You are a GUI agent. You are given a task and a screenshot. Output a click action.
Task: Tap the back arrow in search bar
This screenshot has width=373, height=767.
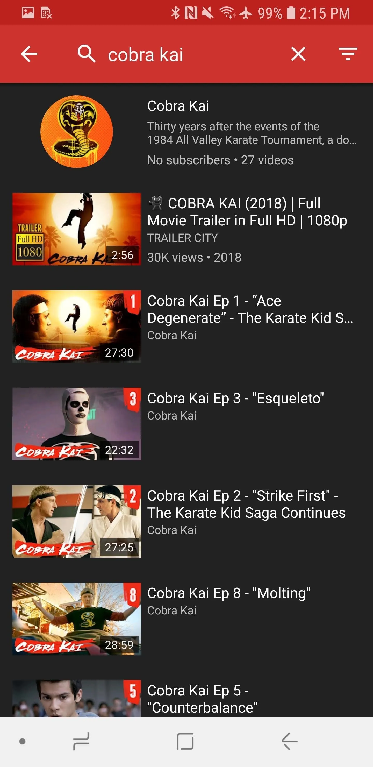[29, 54]
